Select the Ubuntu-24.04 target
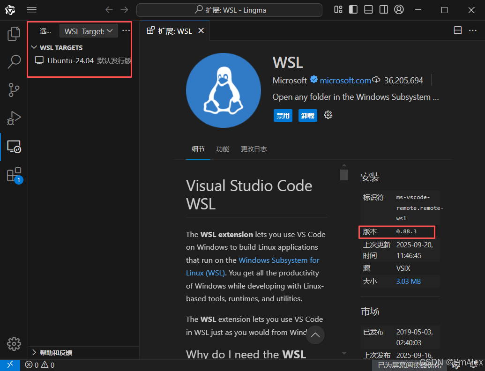This screenshot has height=371, width=485. click(x=83, y=60)
